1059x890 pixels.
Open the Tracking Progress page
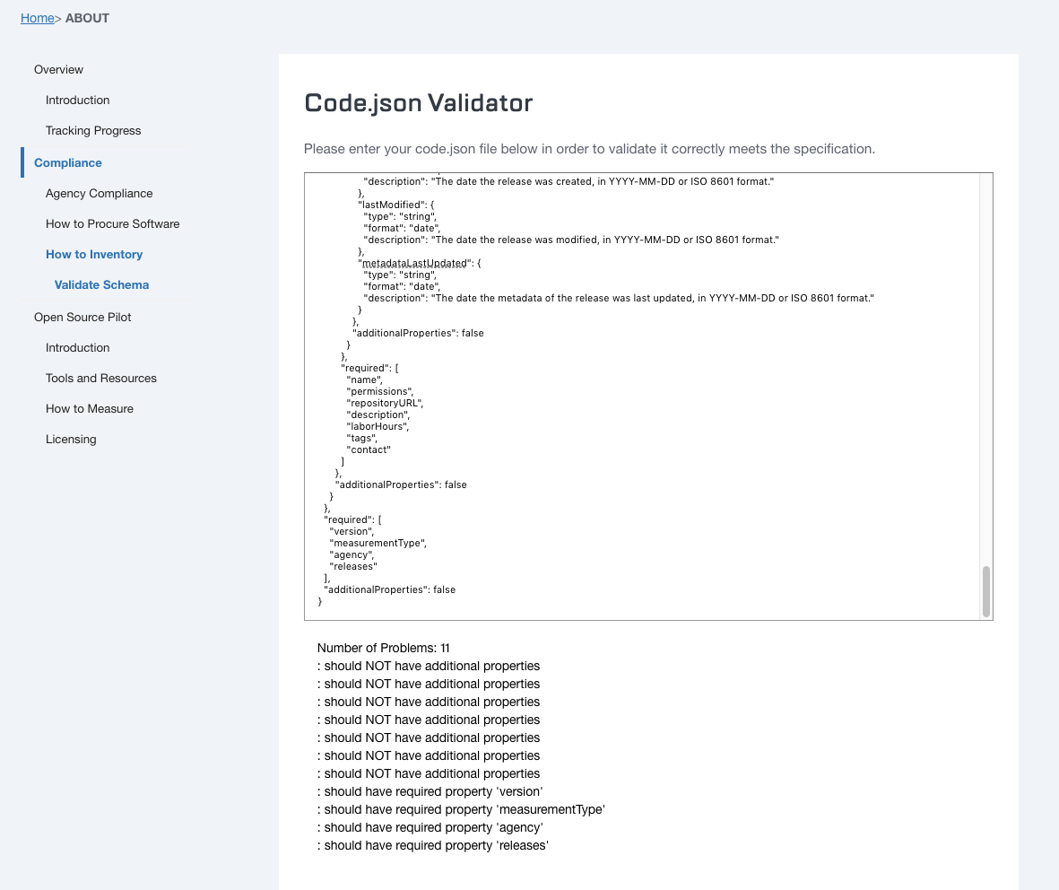[x=93, y=130]
